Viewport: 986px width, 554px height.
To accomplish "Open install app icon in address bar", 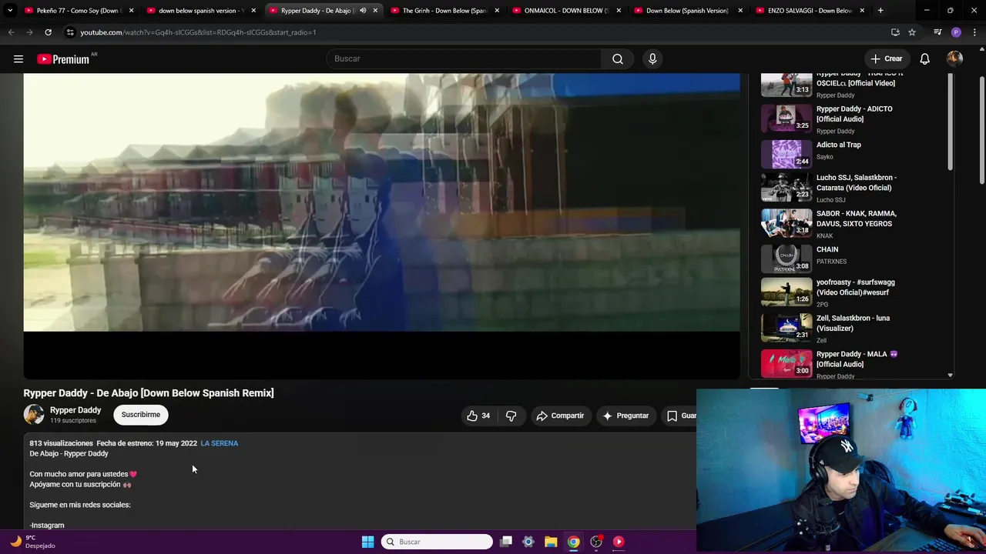I will click(x=895, y=32).
